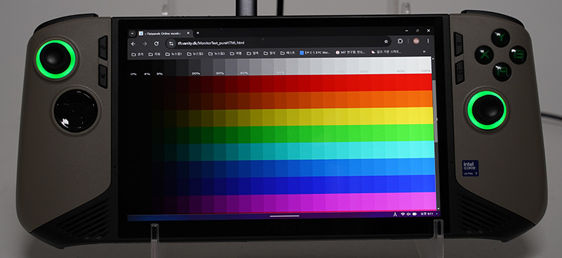The height and width of the screenshot is (258, 562).
Task: Click the Wi-Fi icon in system tray
Action: pyautogui.click(x=403, y=214)
